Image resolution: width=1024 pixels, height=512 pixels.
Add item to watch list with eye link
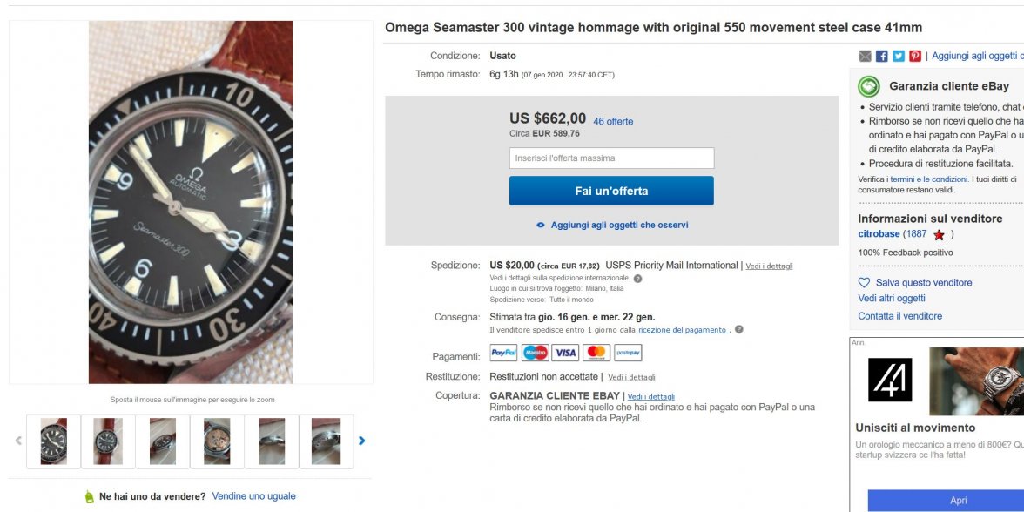(x=612, y=225)
